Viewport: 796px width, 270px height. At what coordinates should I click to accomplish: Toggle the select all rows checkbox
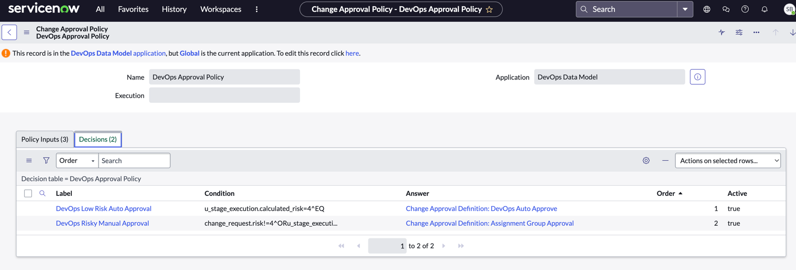(x=28, y=193)
